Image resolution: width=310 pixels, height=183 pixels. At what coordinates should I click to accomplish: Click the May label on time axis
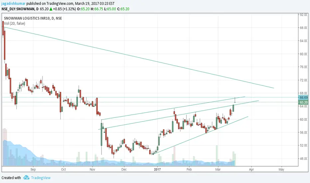click(281, 169)
